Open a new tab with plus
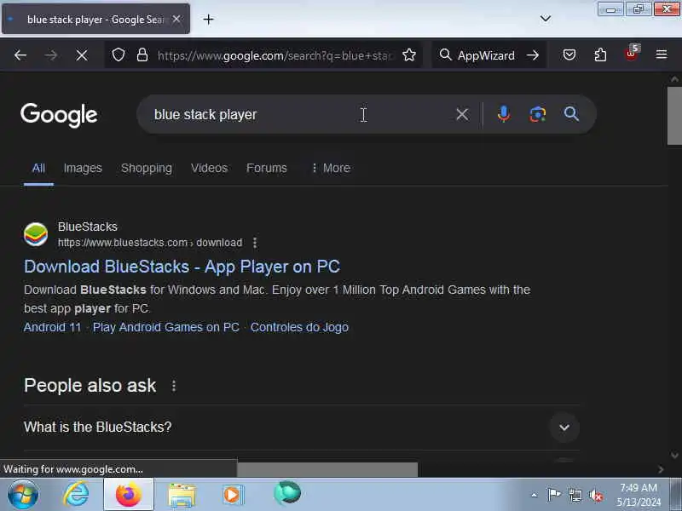The image size is (682, 511). point(208,19)
